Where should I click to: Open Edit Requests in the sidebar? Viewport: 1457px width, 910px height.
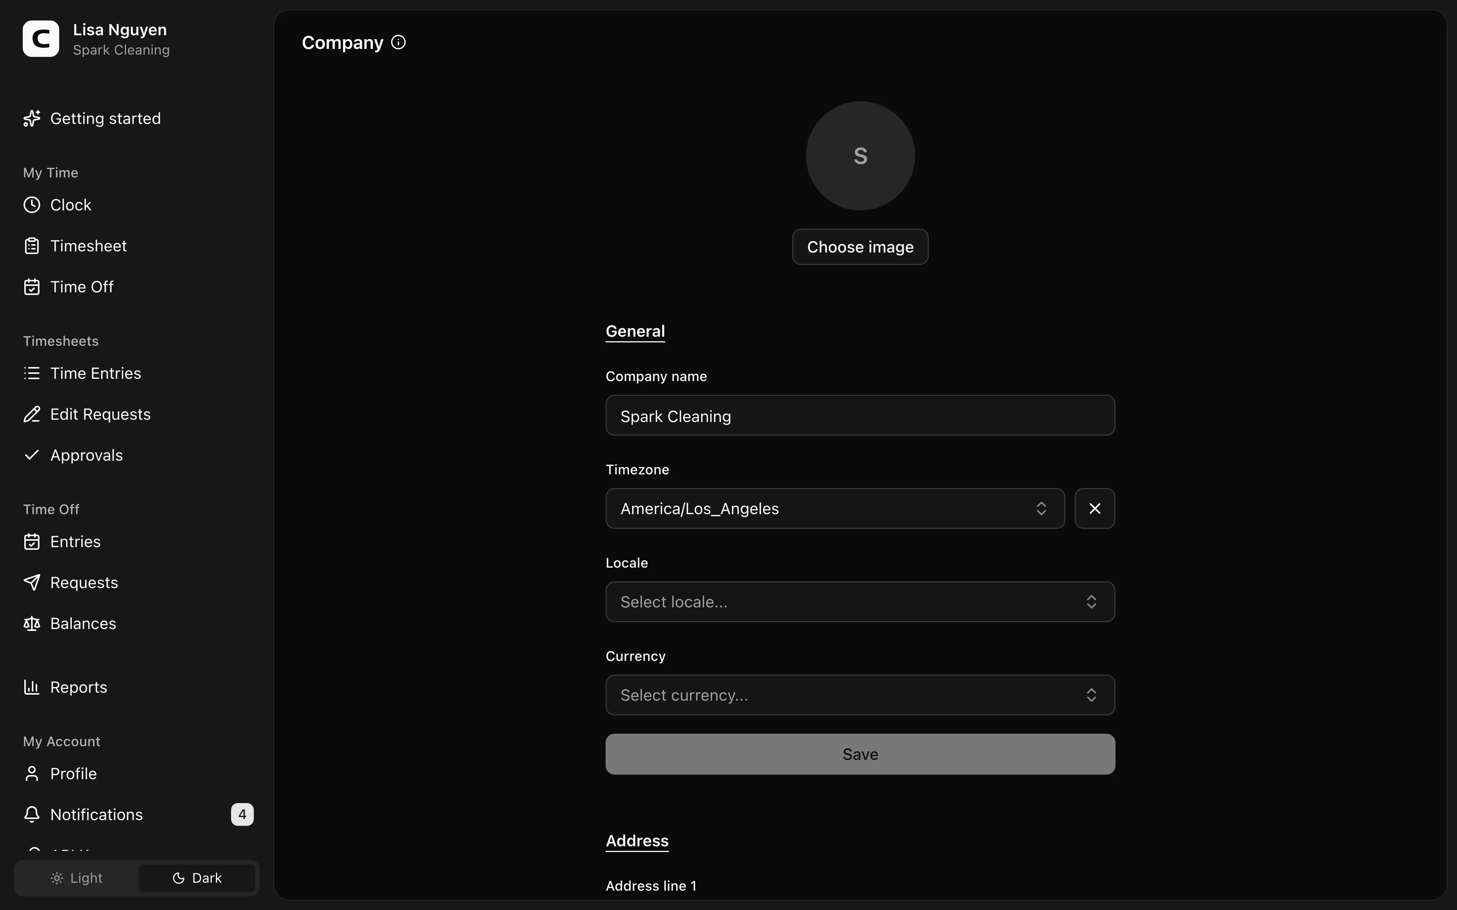[x=137, y=415]
